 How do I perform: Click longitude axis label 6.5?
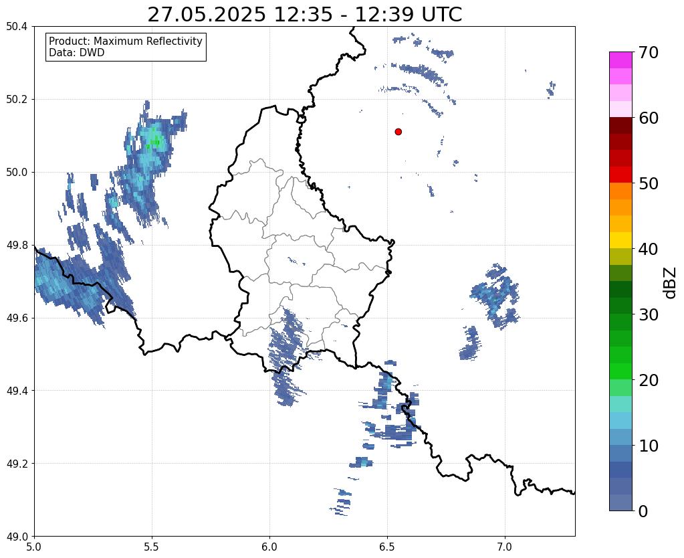point(387,547)
